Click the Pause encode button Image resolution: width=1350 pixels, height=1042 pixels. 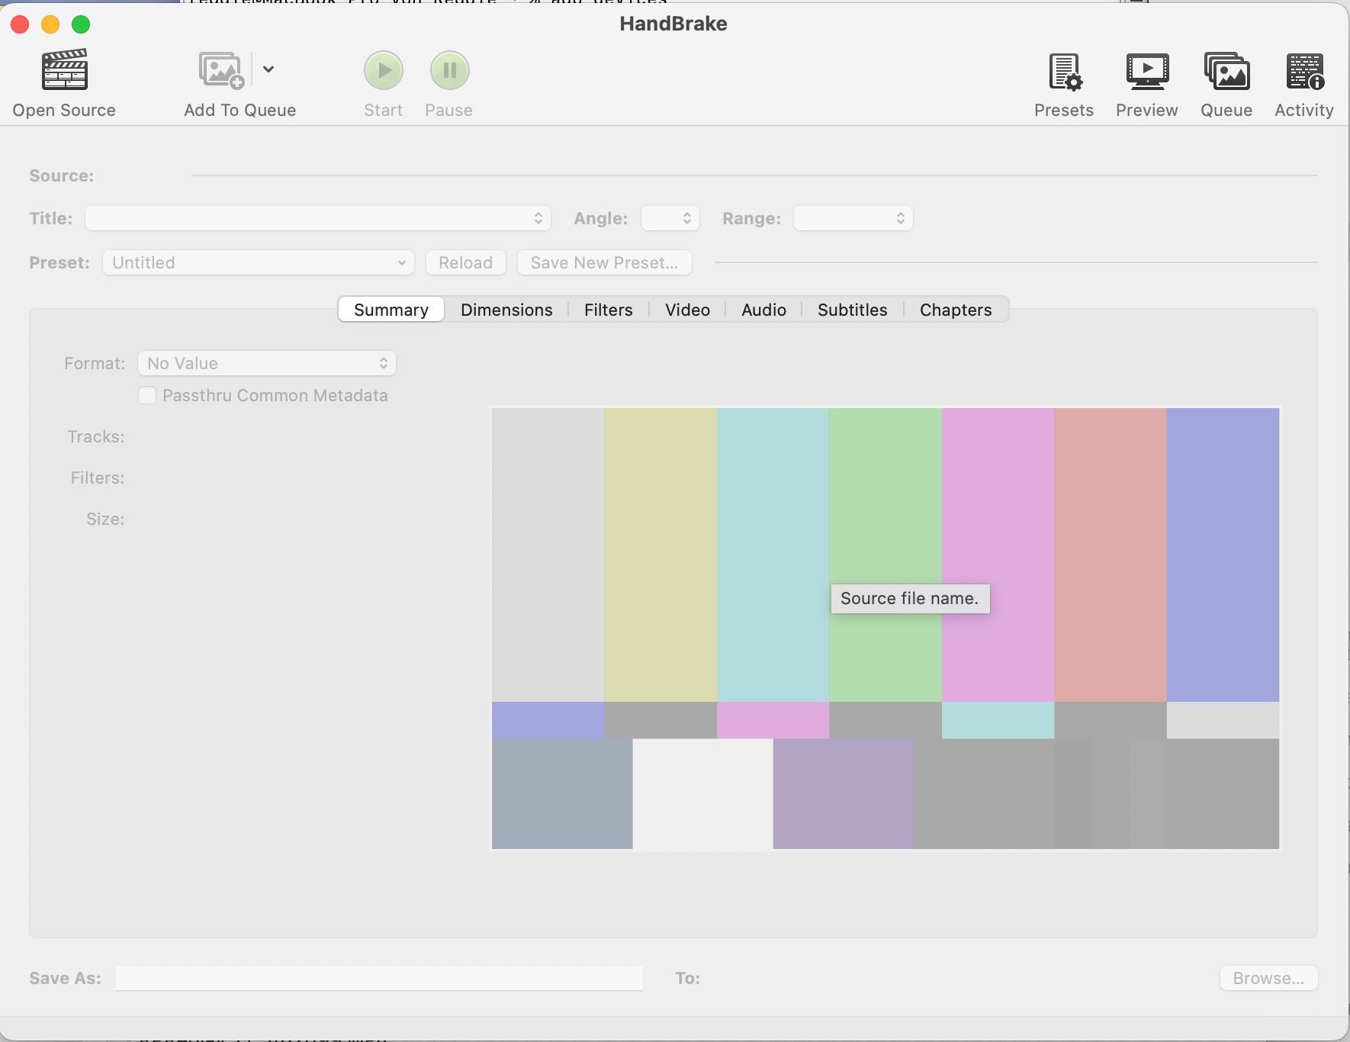pyautogui.click(x=449, y=70)
